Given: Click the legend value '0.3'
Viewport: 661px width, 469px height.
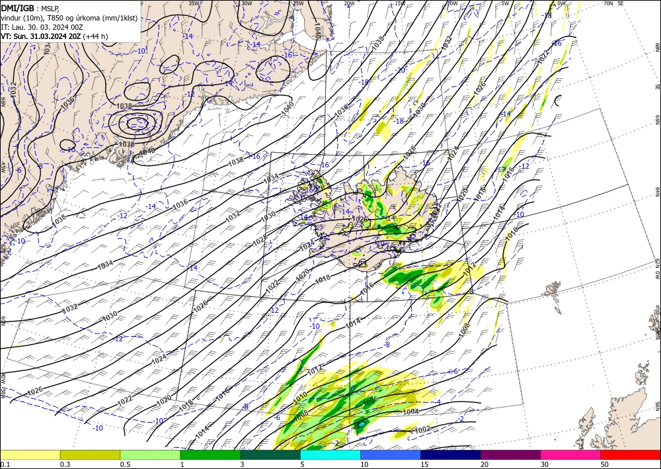Looking at the screenshot, I should coord(65,464).
